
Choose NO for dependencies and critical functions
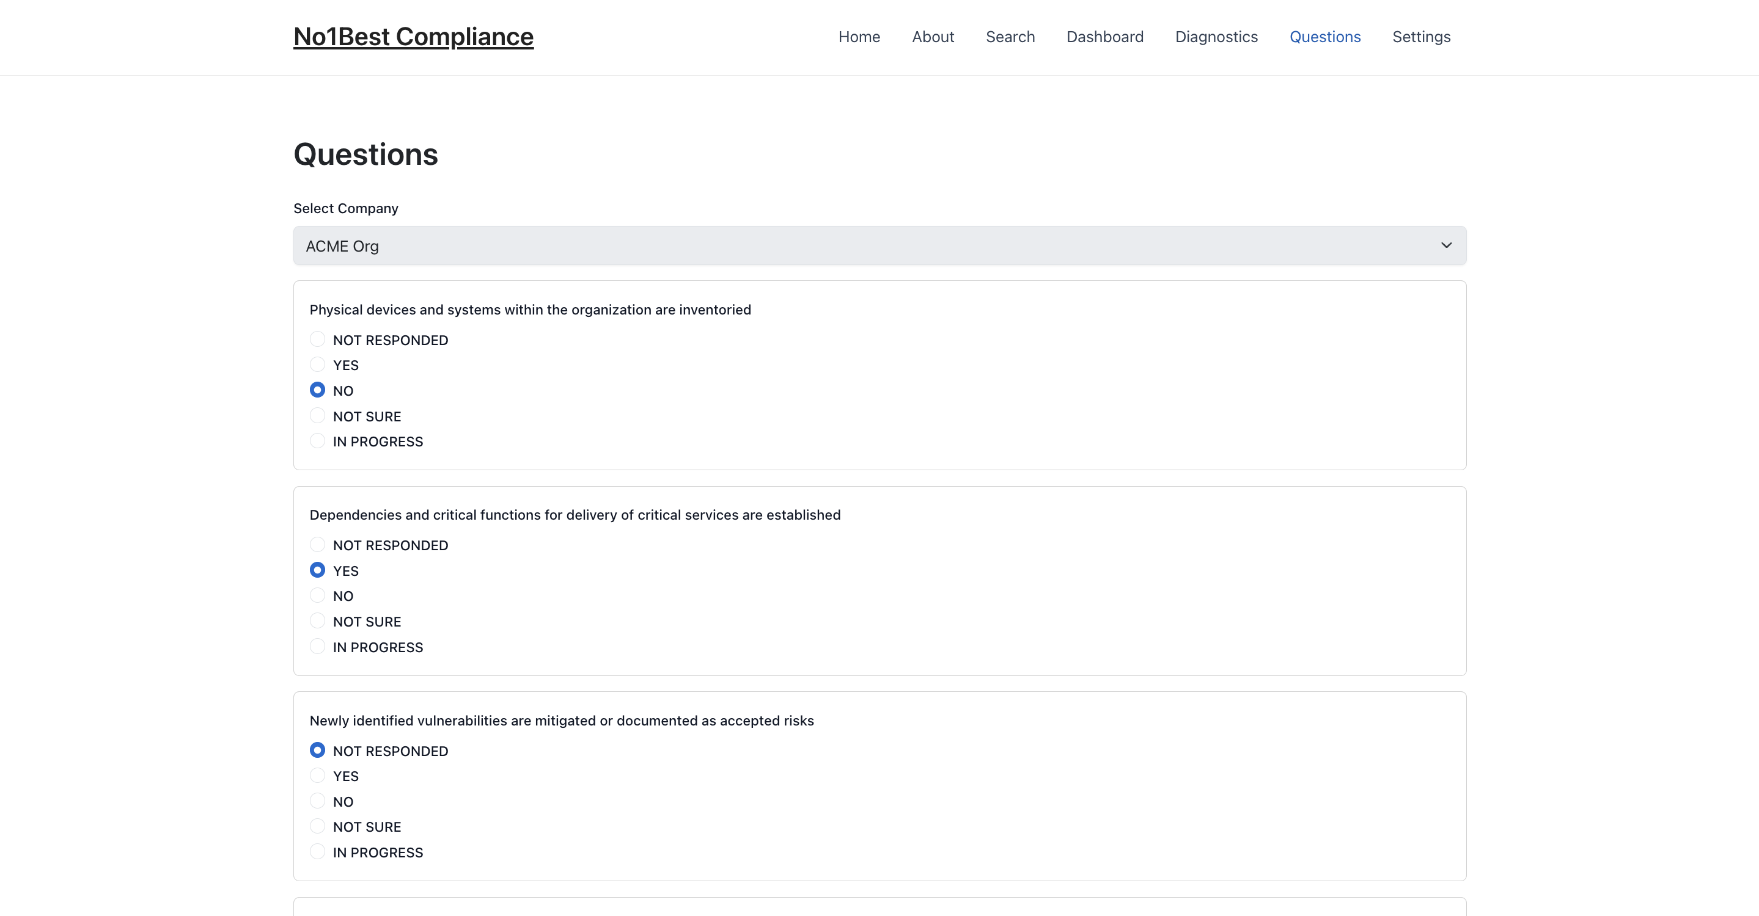[x=318, y=595]
